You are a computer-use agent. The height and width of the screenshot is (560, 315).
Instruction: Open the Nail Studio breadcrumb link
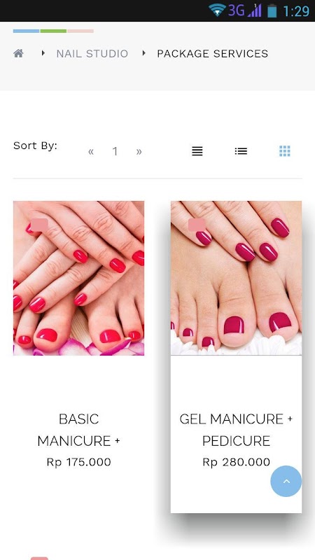coord(92,54)
